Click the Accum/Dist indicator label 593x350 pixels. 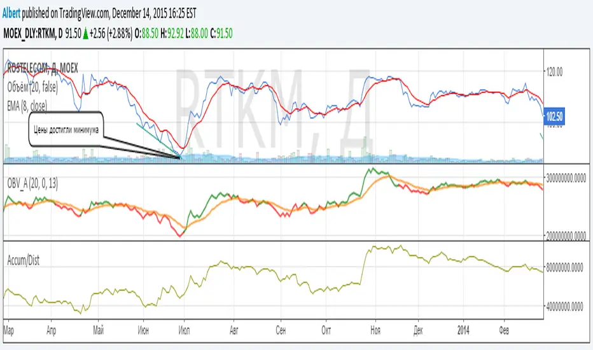click(24, 260)
